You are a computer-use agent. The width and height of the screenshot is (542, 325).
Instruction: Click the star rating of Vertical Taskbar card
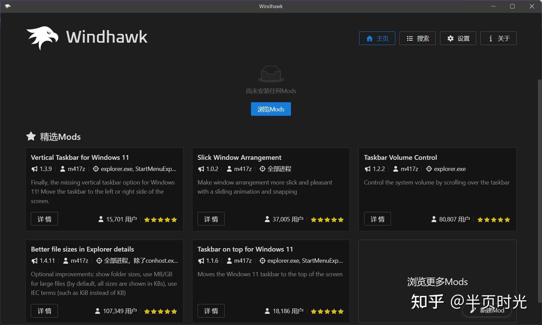tap(161, 220)
